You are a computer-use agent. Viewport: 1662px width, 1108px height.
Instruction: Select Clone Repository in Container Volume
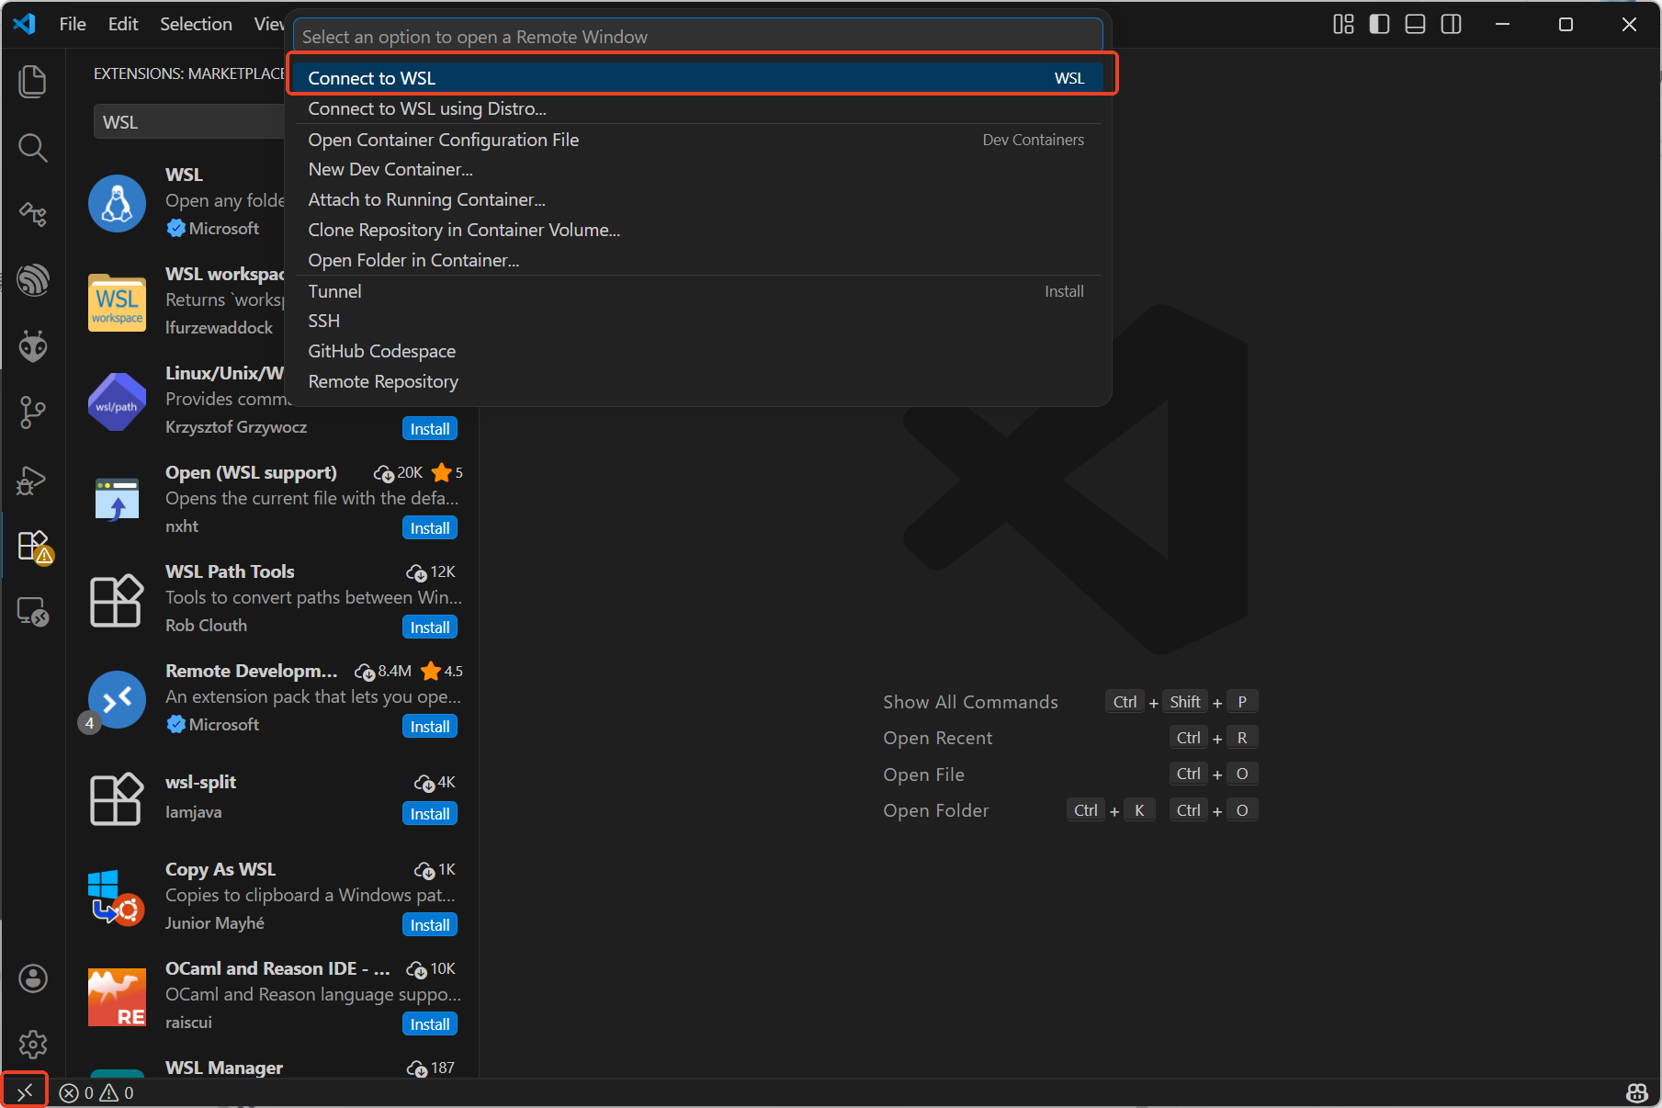[696, 230]
